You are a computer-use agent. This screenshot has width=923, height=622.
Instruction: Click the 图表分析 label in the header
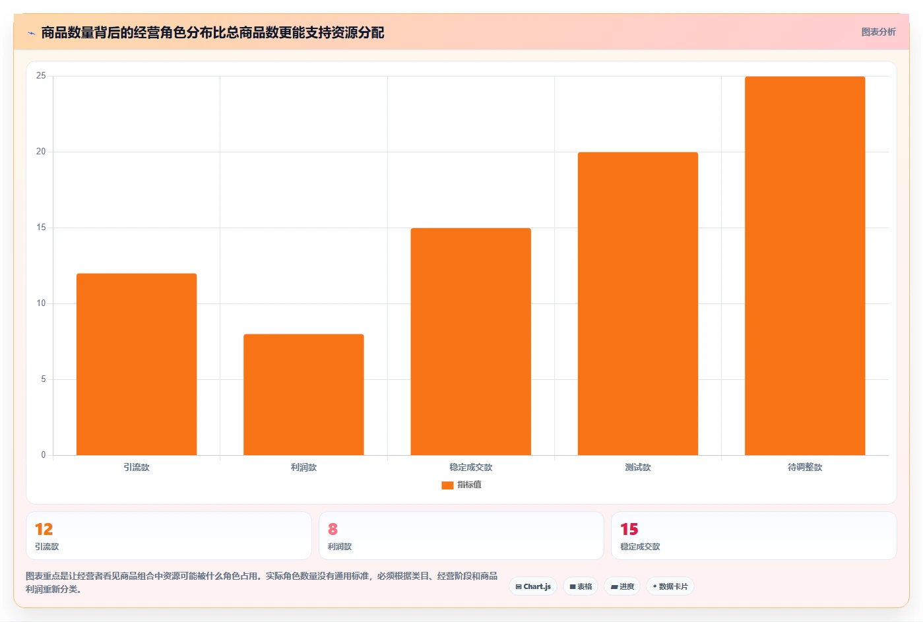(x=878, y=32)
